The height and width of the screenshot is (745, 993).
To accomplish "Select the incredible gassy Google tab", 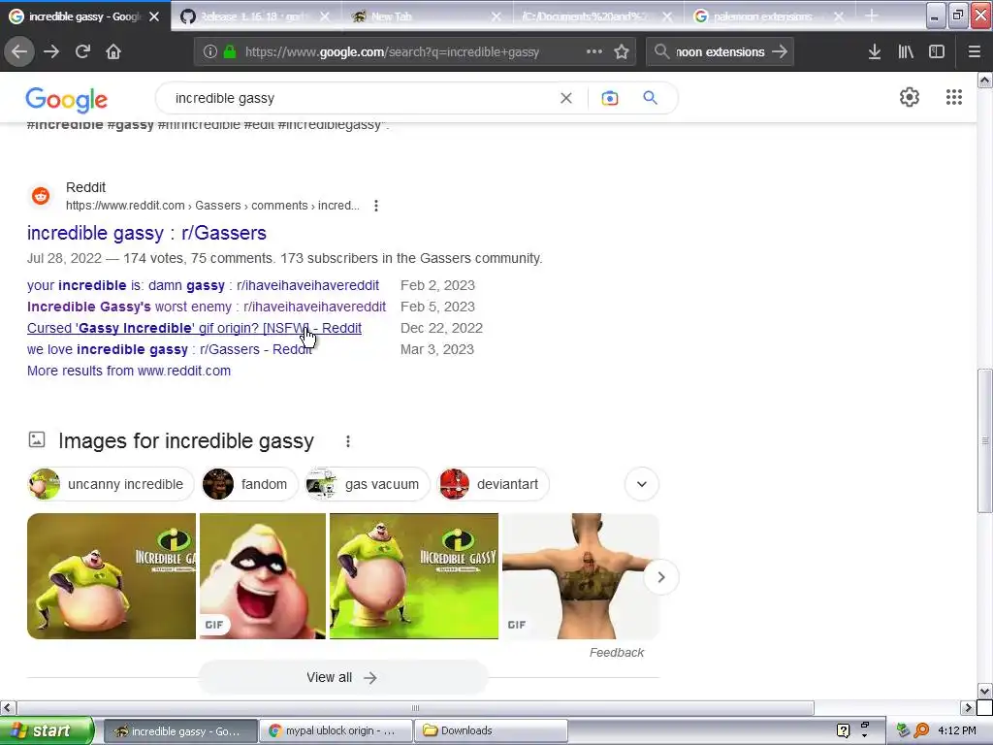I will pos(84,17).
